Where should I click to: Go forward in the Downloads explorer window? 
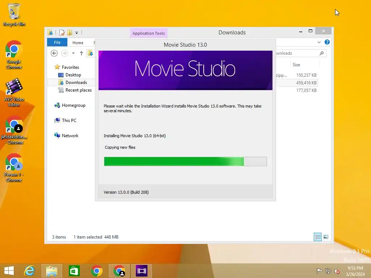[x=64, y=53]
